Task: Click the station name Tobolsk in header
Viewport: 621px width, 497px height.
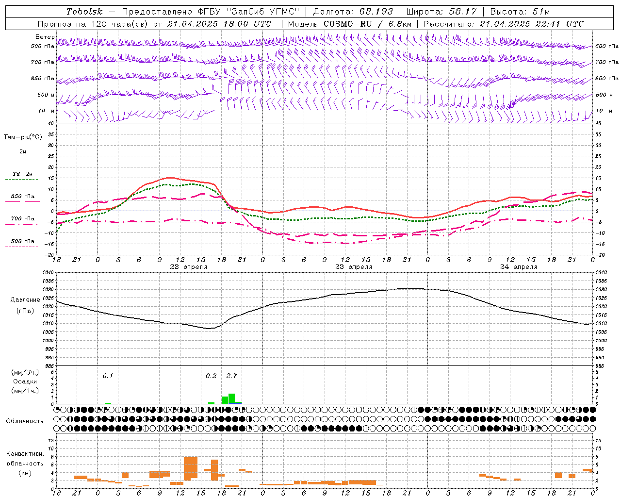Action: (84, 12)
